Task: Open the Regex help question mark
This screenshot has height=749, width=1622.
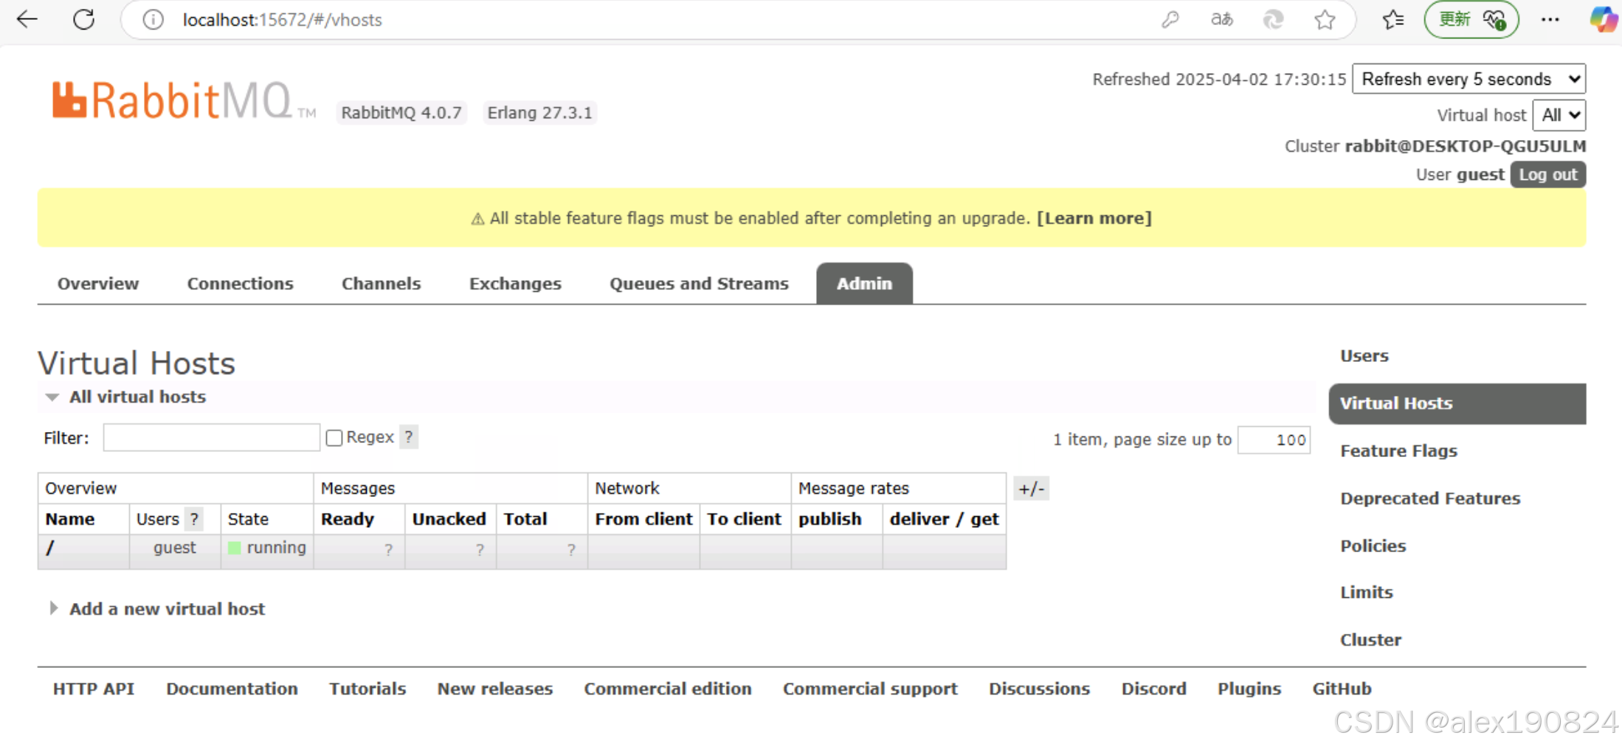Action: pyautogui.click(x=409, y=437)
